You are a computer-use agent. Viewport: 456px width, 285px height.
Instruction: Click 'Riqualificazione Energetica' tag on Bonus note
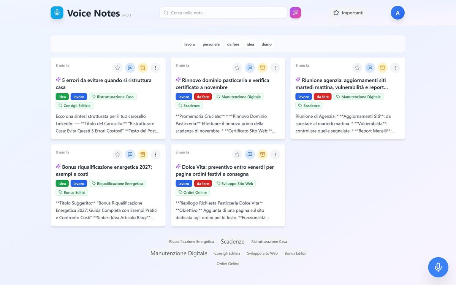point(117,184)
